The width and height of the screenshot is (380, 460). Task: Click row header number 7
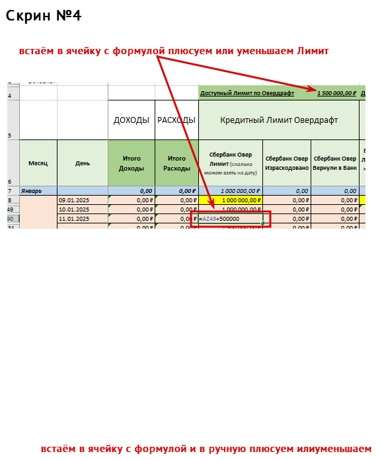point(13,191)
